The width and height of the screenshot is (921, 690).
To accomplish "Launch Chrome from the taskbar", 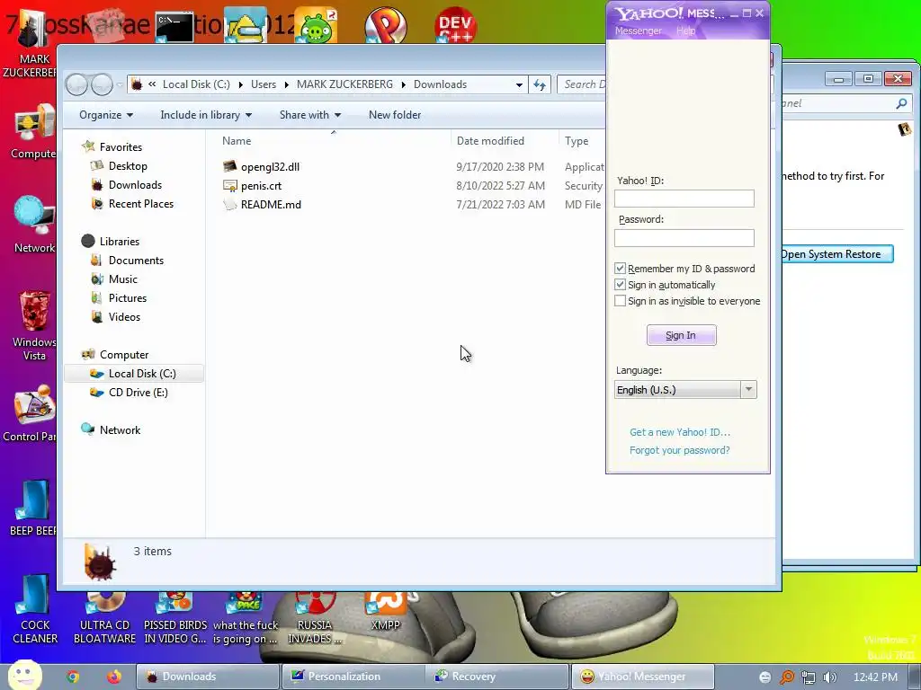I will pos(72,677).
